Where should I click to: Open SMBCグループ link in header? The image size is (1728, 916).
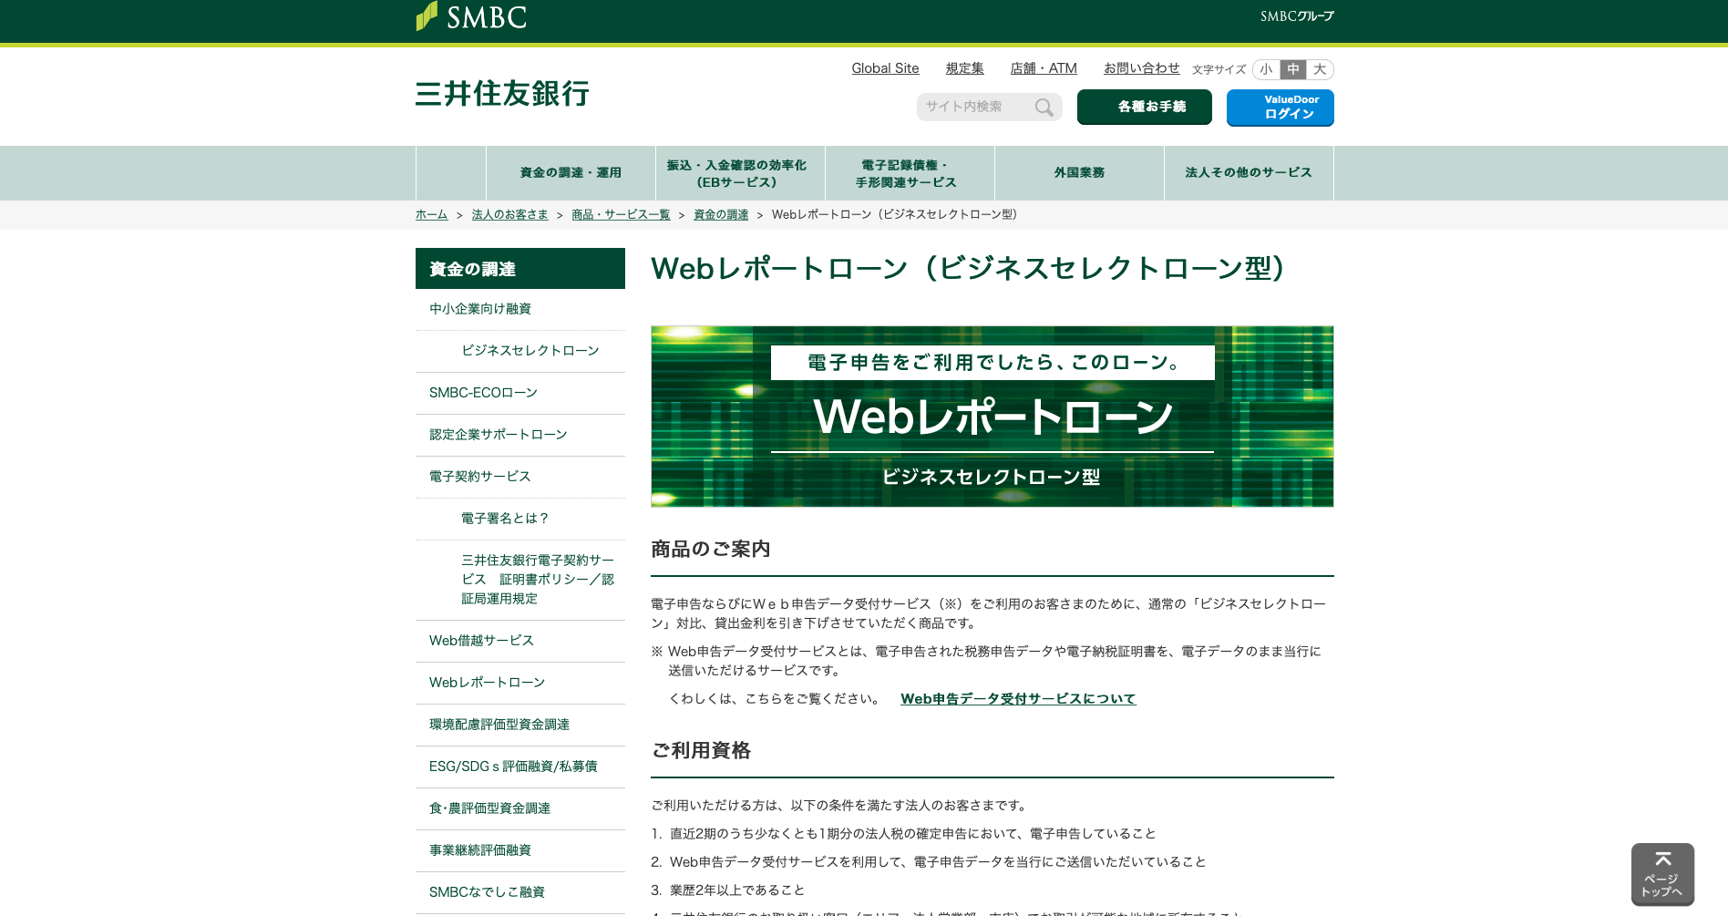pos(1297,16)
